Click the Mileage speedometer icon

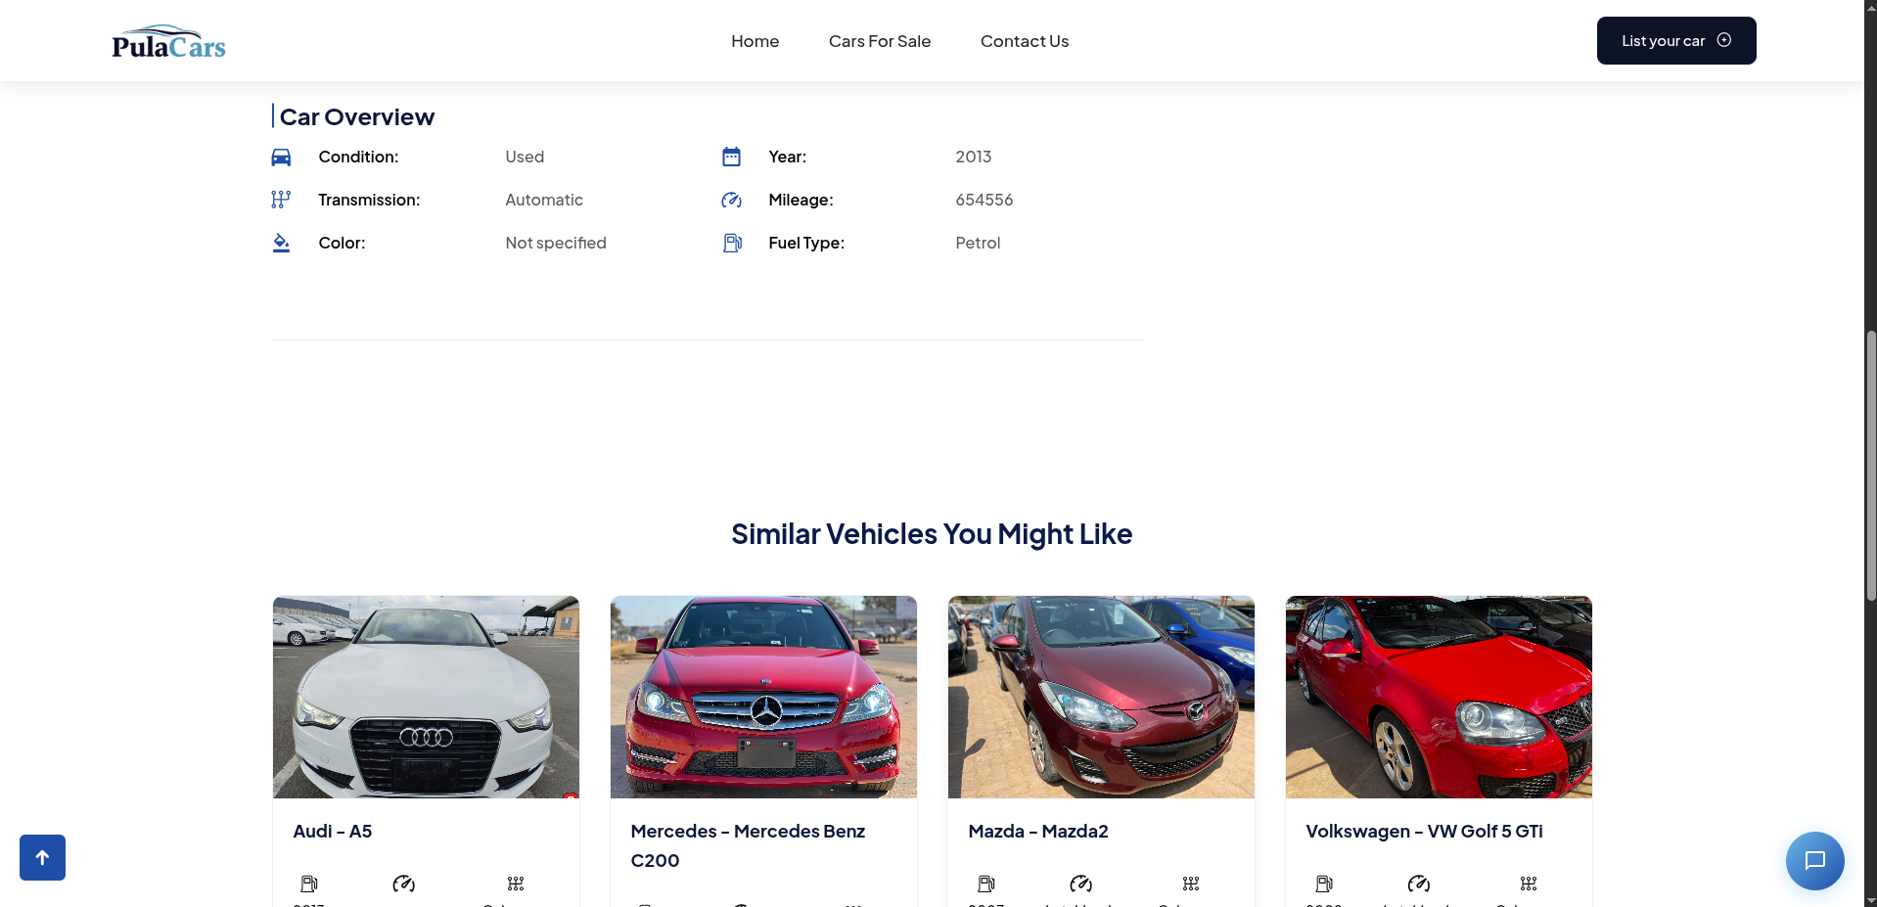731,200
